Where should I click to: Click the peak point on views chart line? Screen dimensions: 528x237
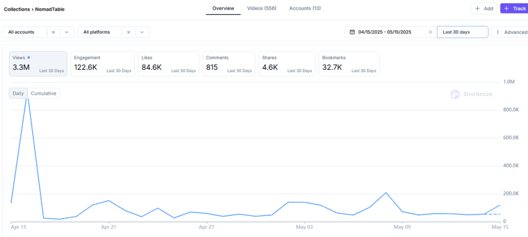(27, 96)
